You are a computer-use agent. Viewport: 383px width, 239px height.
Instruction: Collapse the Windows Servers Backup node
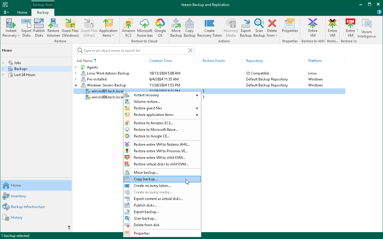[76, 85]
